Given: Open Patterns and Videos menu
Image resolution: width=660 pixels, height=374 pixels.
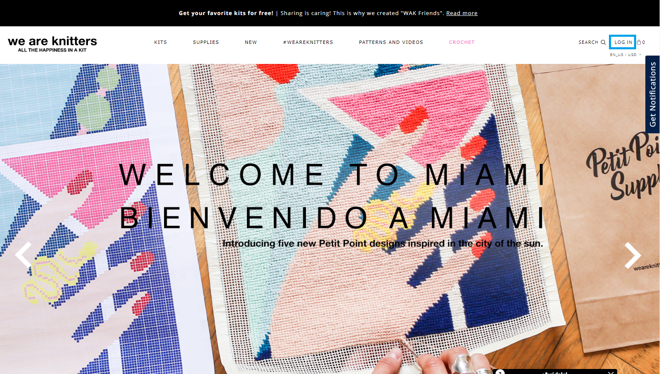Looking at the screenshot, I should pos(391,42).
